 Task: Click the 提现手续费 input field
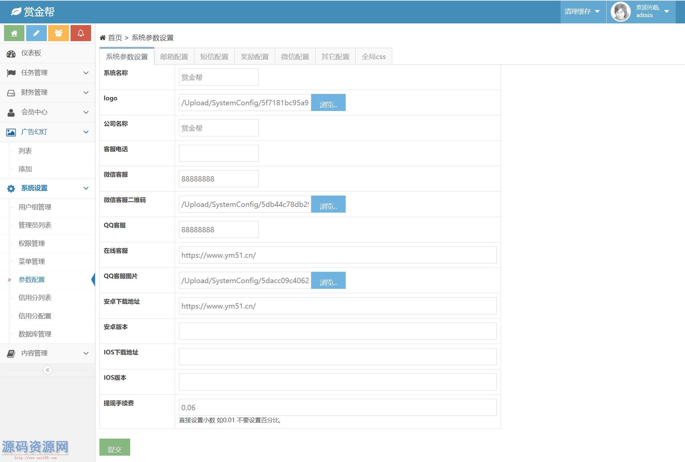pyautogui.click(x=337, y=408)
